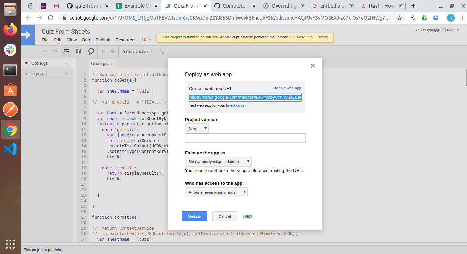Screen dimensions: 467x254
Task: Open Postman from the dock
Action: click(10, 110)
